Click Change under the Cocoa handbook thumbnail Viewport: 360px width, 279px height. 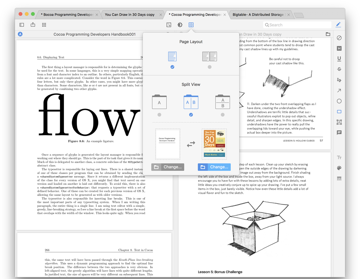click(x=168, y=167)
